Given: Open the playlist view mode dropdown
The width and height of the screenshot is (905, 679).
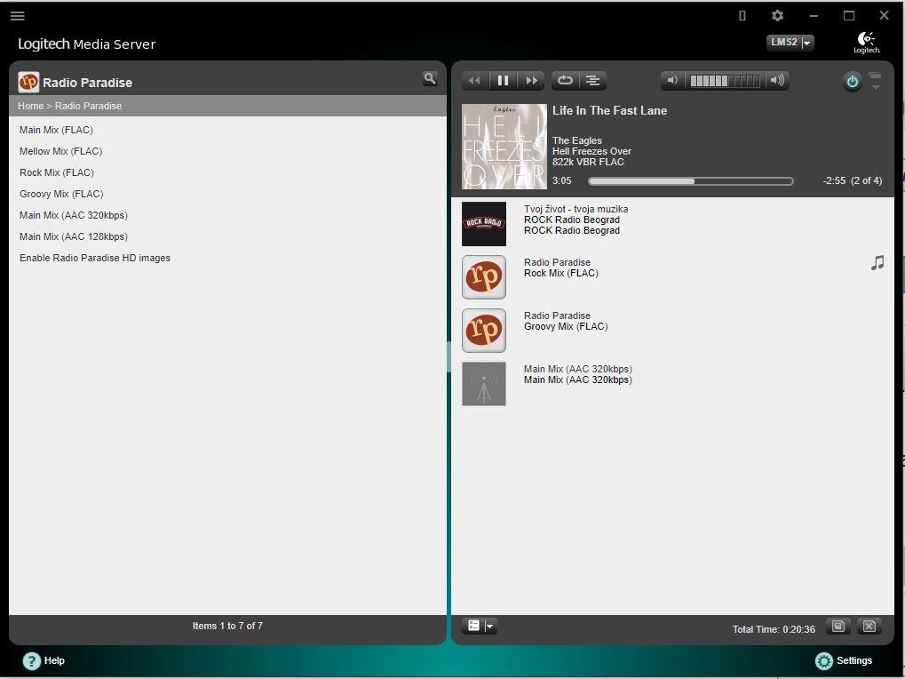Looking at the screenshot, I should 480,626.
